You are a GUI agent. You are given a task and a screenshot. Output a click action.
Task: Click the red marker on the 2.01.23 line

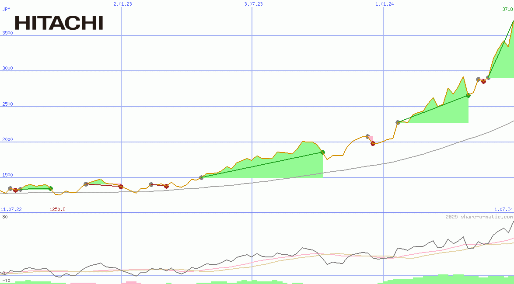121,187
